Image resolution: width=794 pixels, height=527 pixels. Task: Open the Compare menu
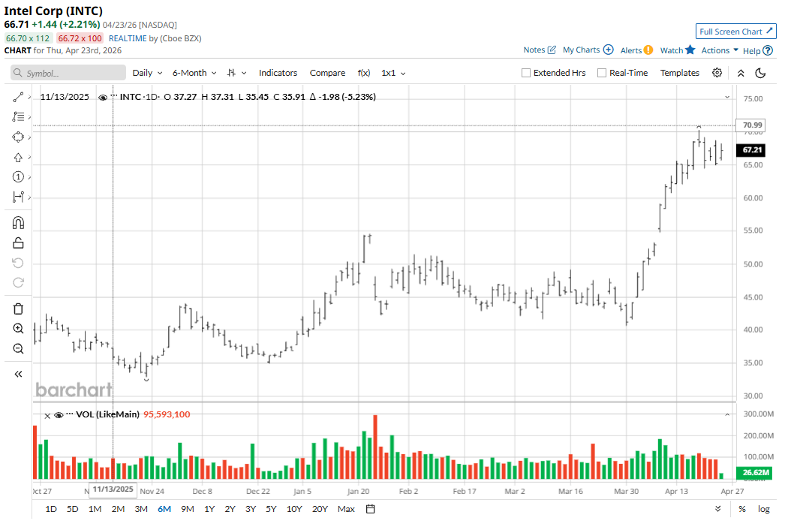328,73
